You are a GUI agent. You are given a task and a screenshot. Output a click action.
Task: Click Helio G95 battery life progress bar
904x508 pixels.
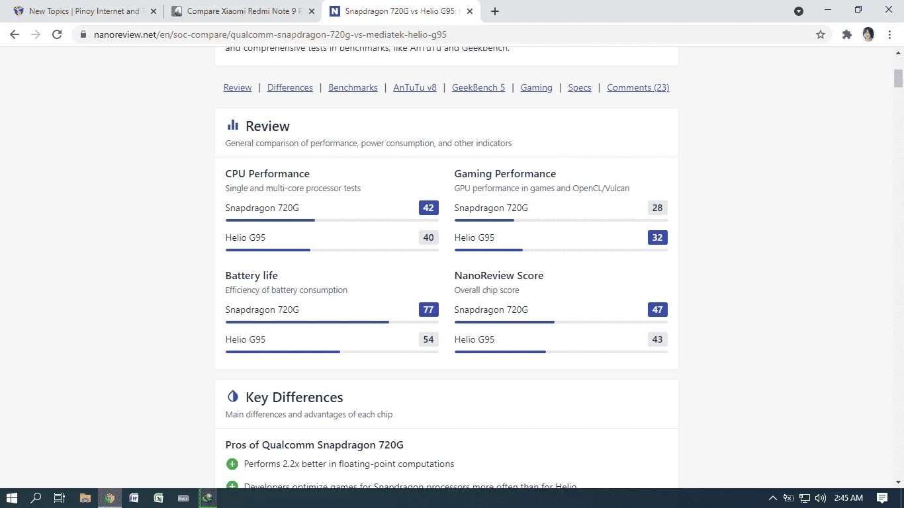(x=332, y=352)
